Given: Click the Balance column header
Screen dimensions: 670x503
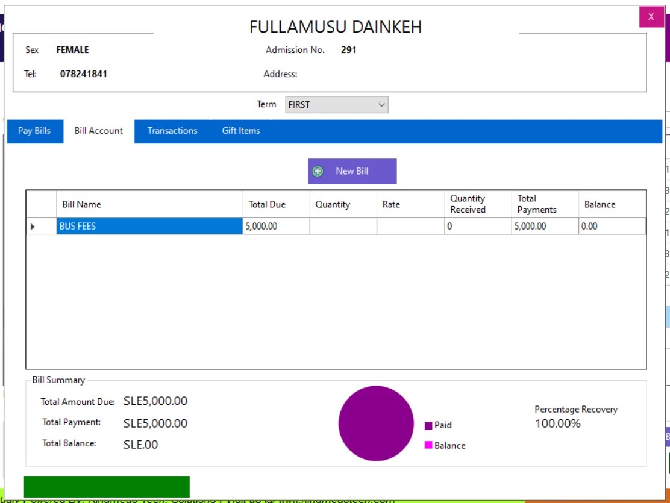Looking at the screenshot, I should point(612,204).
